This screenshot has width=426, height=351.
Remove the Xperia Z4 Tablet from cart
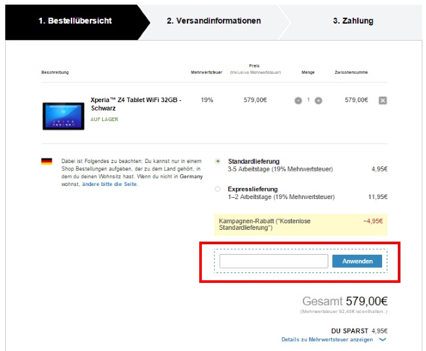[383, 100]
